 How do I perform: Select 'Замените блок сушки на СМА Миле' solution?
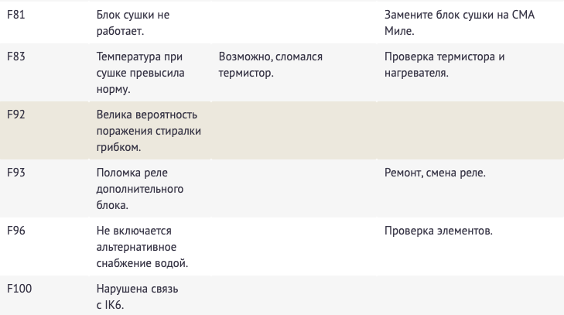460,22
